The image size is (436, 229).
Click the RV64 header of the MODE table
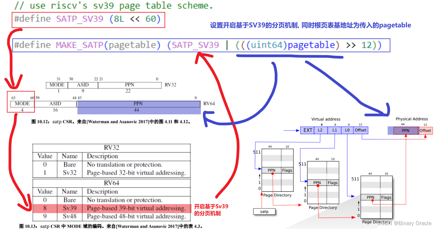click(x=111, y=183)
